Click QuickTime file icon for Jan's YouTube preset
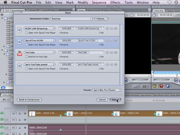Image resolution: width=180 pixels, height=135 pixels. point(20,66)
